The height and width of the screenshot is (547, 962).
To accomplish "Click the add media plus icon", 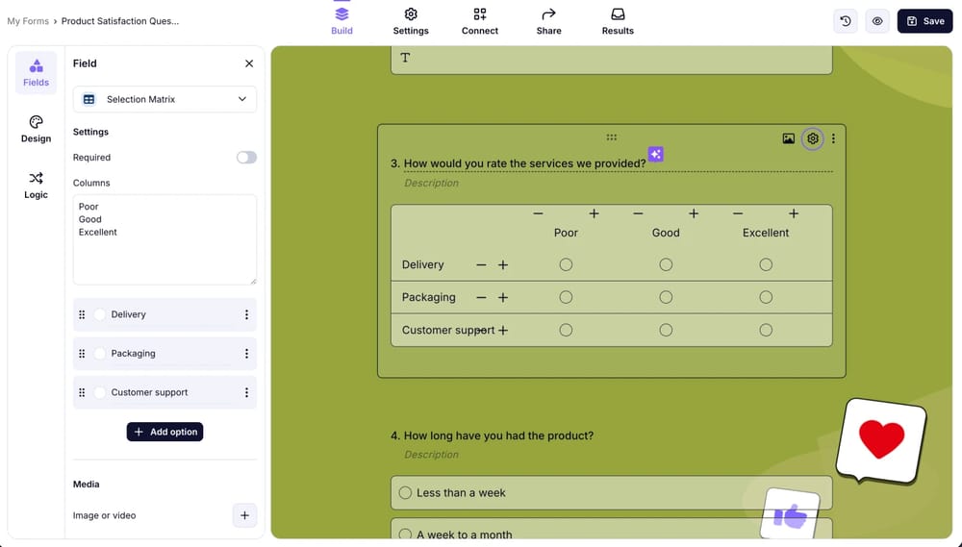I will point(244,515).
